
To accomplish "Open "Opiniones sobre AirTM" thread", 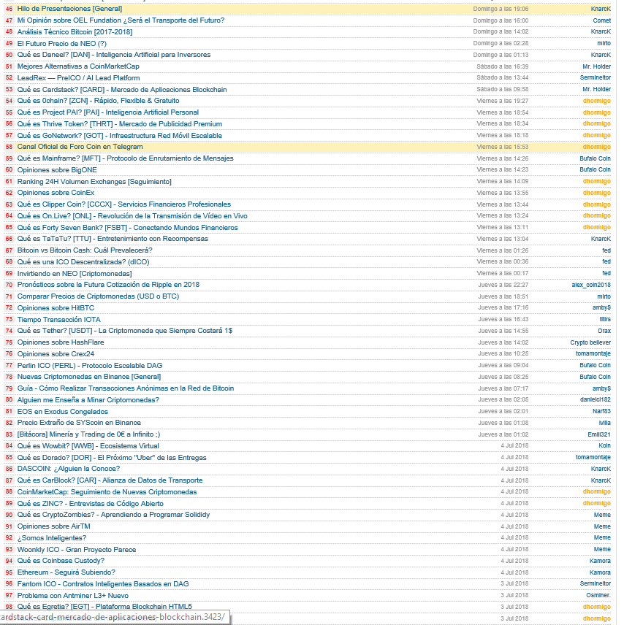I will pyautogui.click(x=54, y=526).
